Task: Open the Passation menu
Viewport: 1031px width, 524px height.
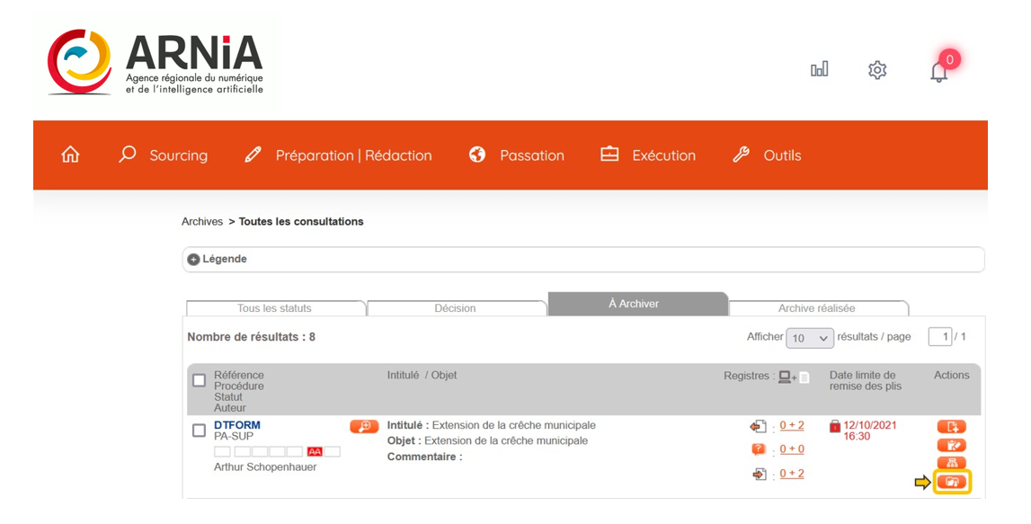Action: (517, 155)
